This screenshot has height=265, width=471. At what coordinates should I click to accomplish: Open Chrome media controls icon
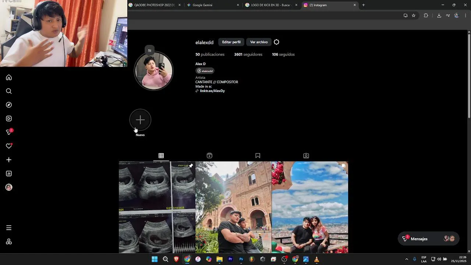(448, 15)
